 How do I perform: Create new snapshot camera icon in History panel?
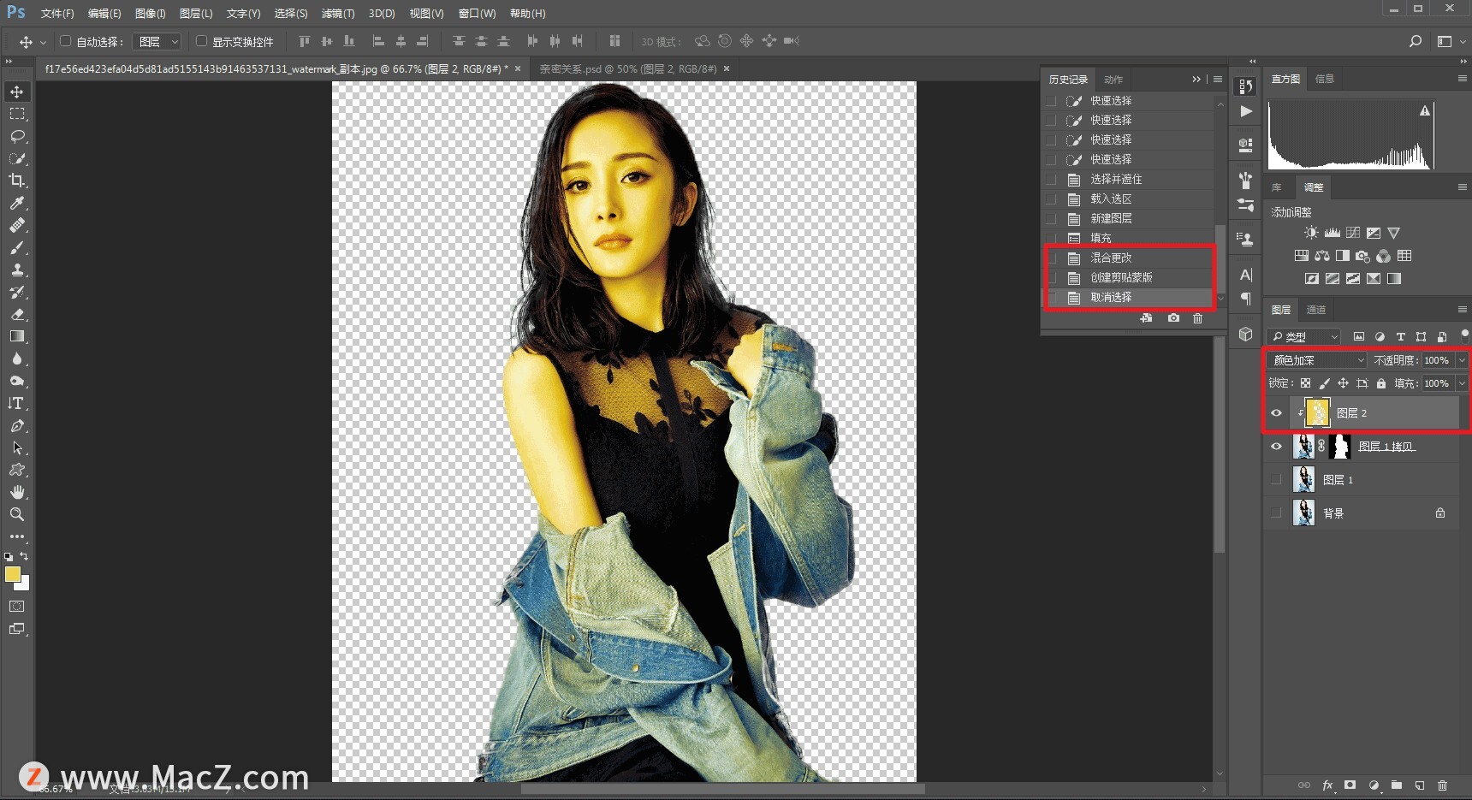(1173, 318)
